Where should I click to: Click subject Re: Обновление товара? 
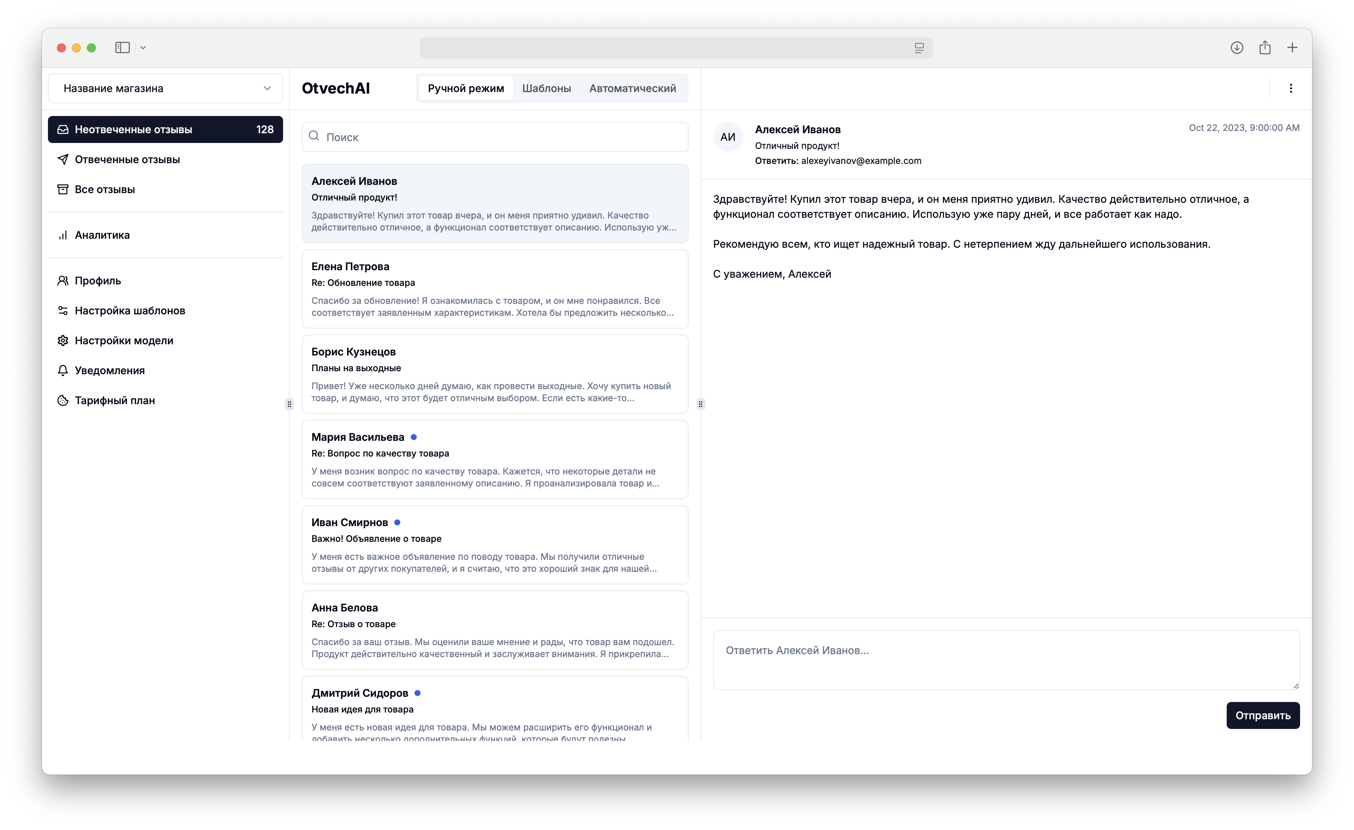363,283
